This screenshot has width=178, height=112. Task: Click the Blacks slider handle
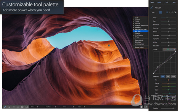pyautogui.click(x=169, y=32)
